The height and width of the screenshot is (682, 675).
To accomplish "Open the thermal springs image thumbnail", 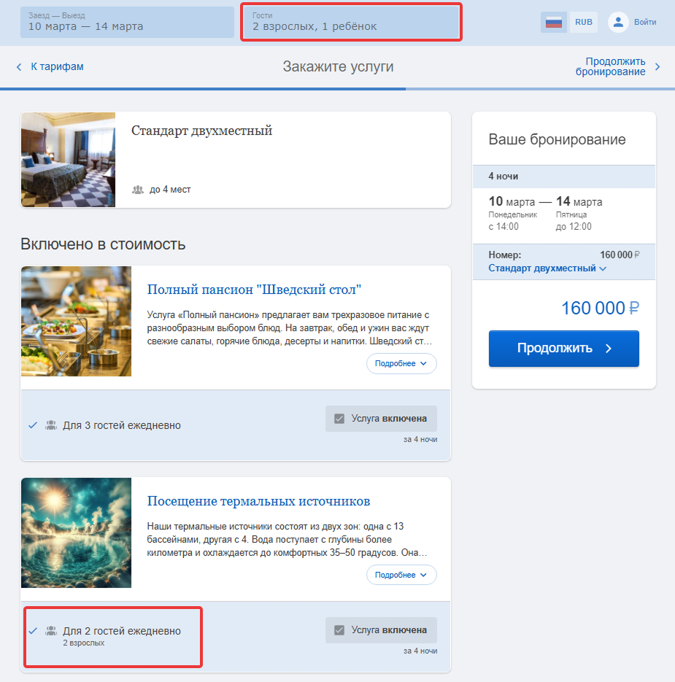I will (76, 532).
